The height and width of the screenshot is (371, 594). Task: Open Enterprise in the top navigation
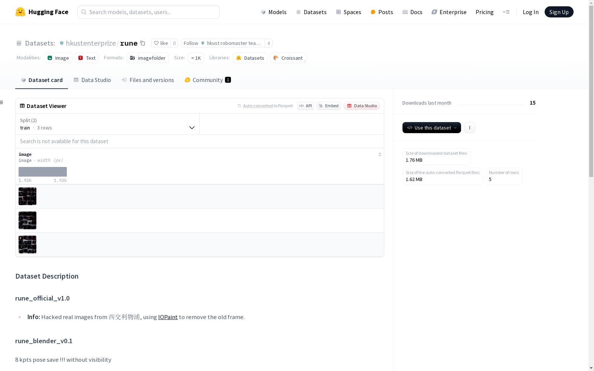(x=449, y=12)
